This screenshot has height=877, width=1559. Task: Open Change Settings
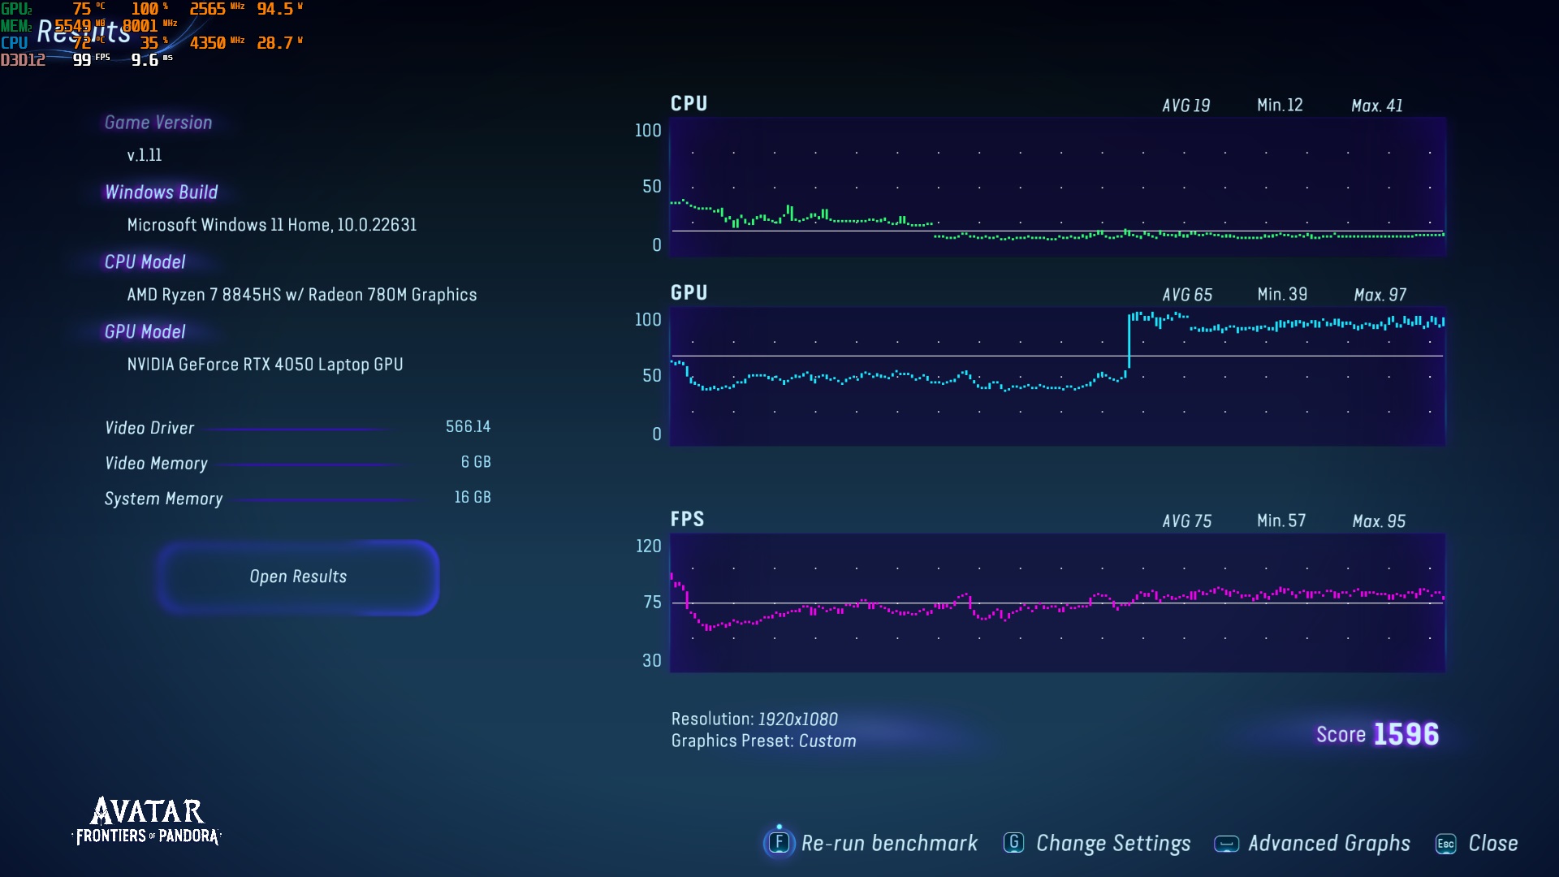[x=1112, y=843]
